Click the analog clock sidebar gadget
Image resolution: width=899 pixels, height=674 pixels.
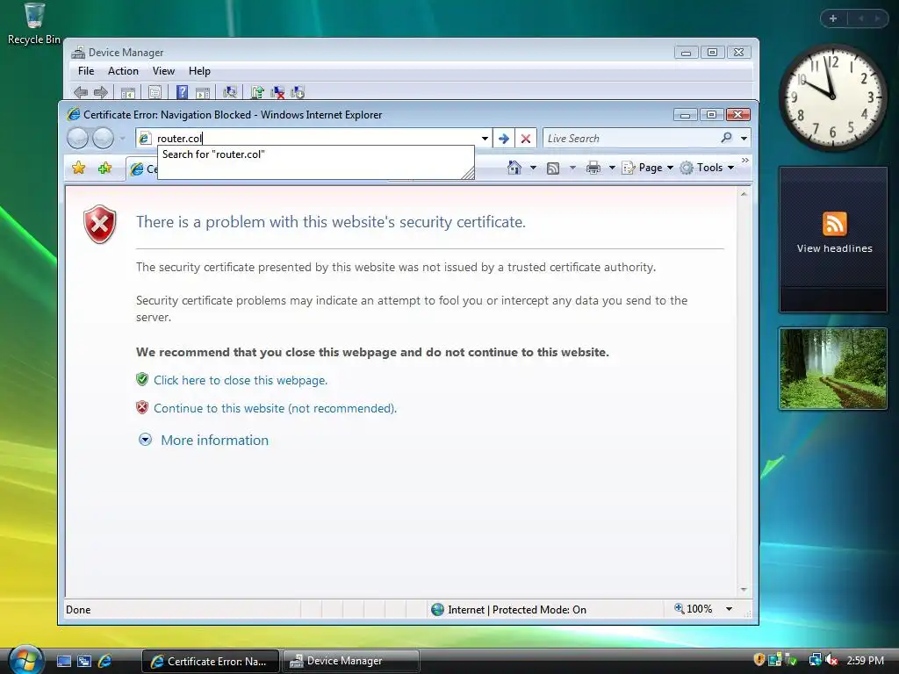tap(832, 98)
